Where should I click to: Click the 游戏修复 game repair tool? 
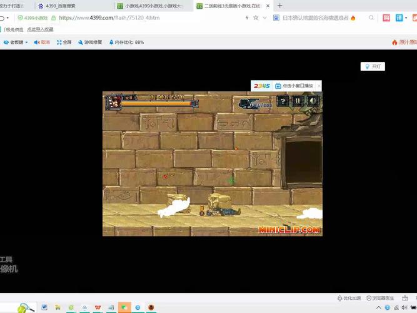[x=90, y=42]
